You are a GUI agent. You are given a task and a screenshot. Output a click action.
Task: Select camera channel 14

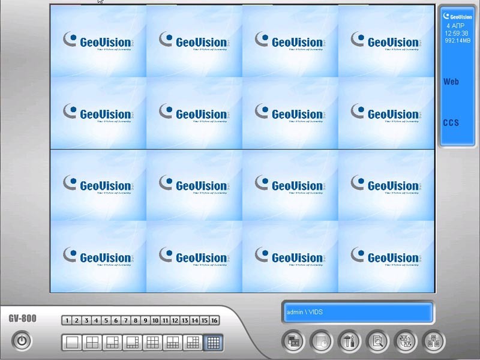point(194,320)
